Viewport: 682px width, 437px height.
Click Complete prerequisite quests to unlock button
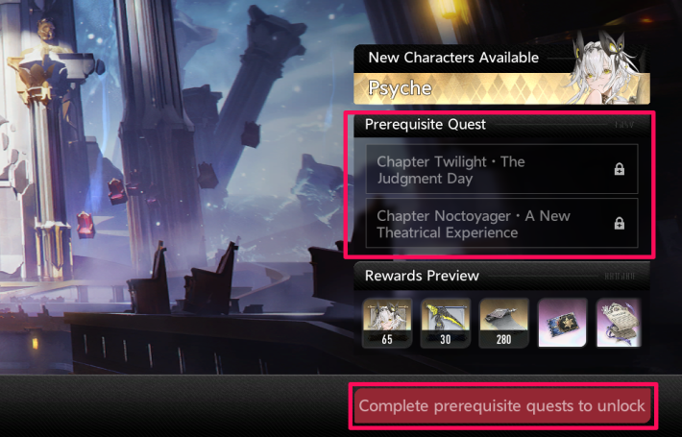502,406
